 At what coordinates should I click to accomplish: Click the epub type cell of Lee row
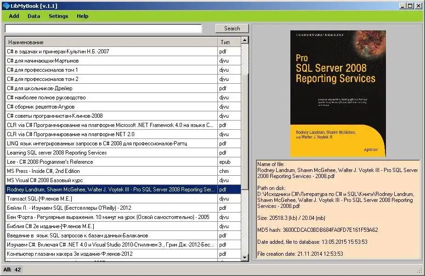coord(229,162)
